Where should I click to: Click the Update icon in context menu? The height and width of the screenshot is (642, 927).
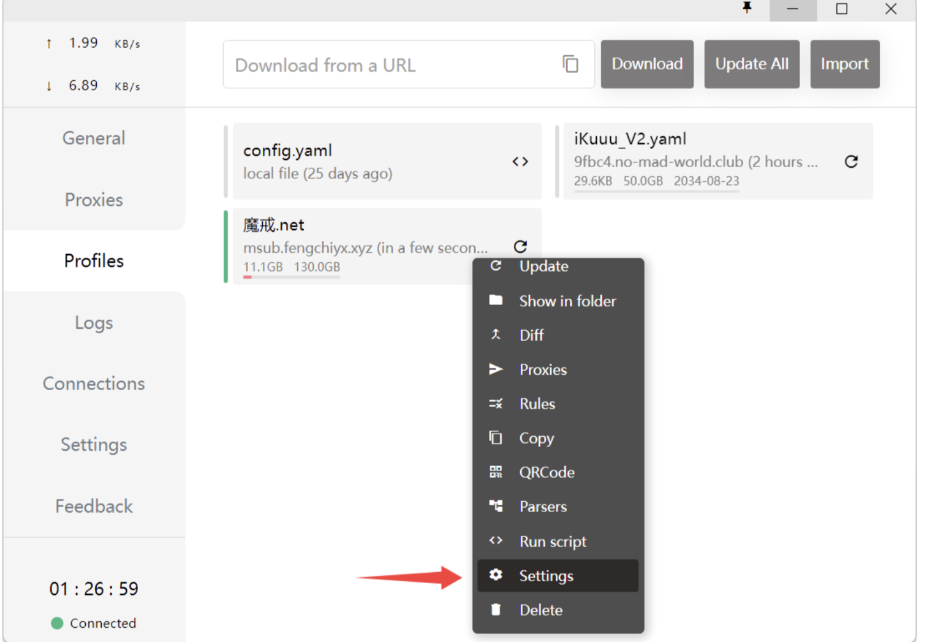[496, 266]
